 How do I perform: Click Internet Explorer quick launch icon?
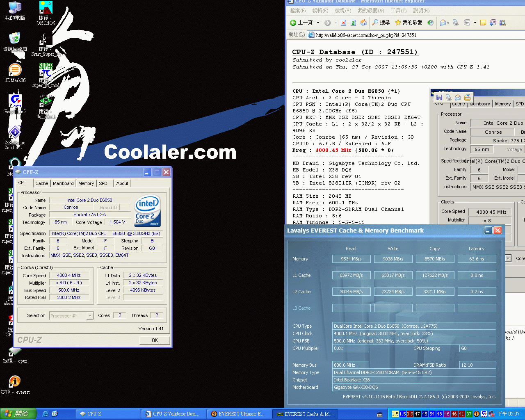point(45,414)
